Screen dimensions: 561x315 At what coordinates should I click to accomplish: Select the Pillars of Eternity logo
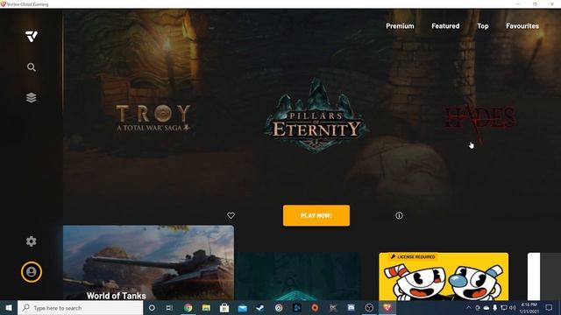[x=316, y=116]
